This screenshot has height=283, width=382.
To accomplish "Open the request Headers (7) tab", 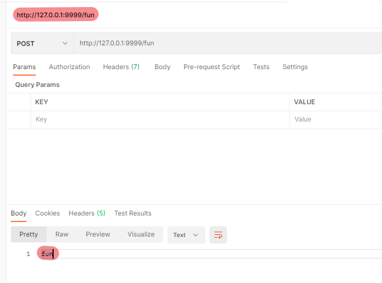I will pos(121,67).
